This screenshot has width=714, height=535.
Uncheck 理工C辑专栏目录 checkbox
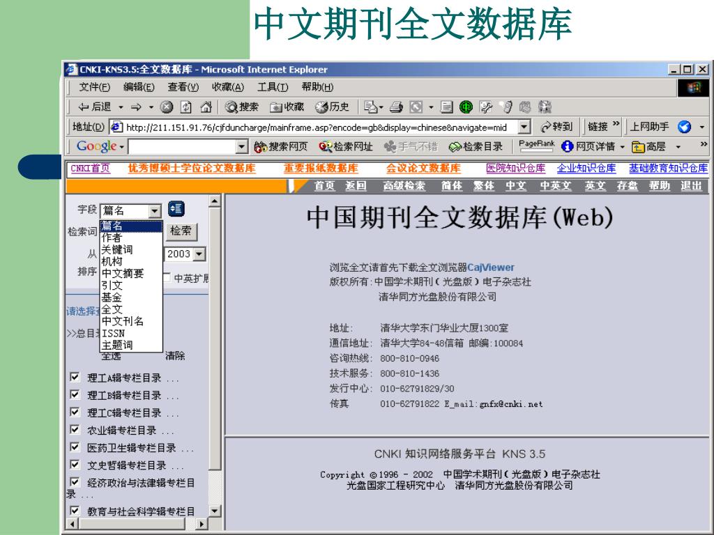click(75, 412)
